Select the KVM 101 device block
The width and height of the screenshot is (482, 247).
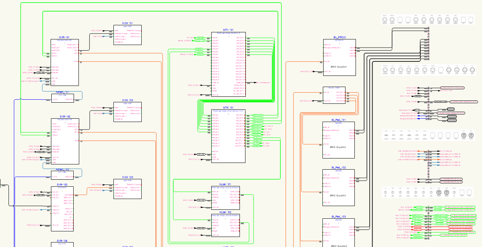127,35
